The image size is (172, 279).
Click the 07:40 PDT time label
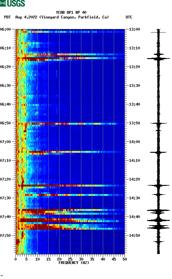coord(5,217)
